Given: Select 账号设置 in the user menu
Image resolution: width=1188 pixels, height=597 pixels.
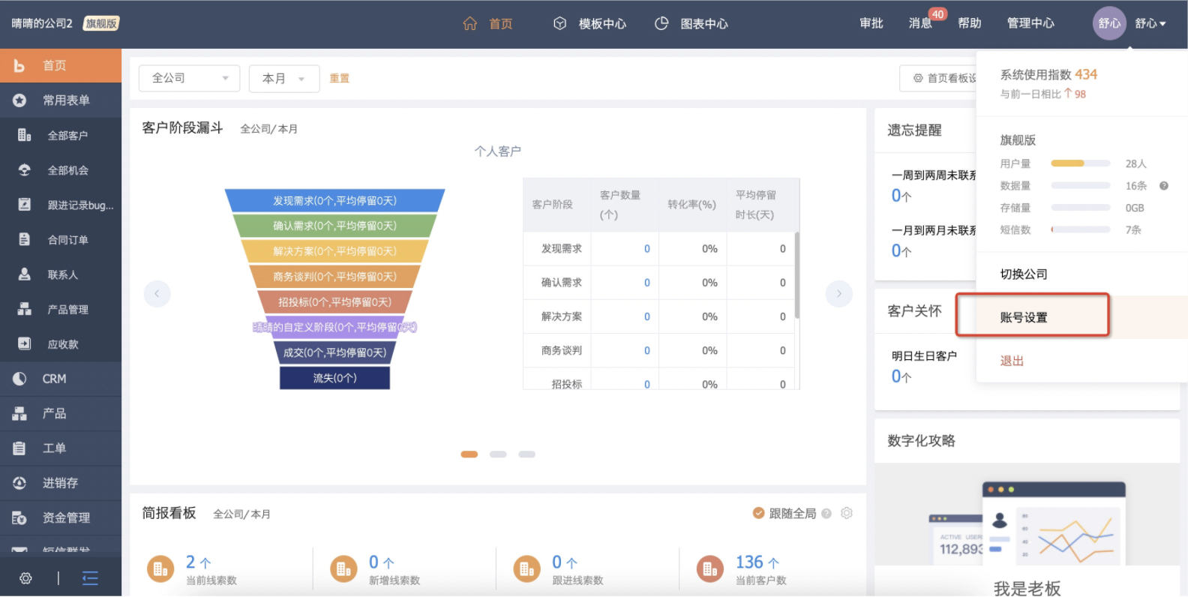Looking at the screenshot, I should tap(1024, 317).
